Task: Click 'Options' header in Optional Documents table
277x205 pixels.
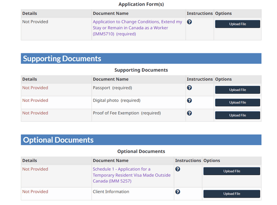Action: [212, 161]
